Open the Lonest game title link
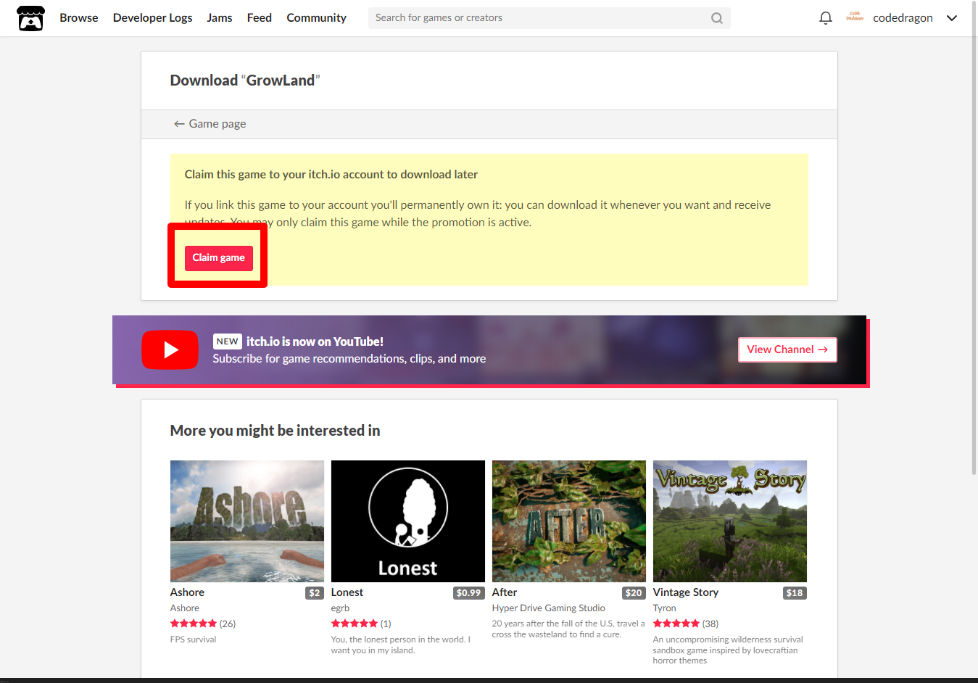 [x=347, y=592]
